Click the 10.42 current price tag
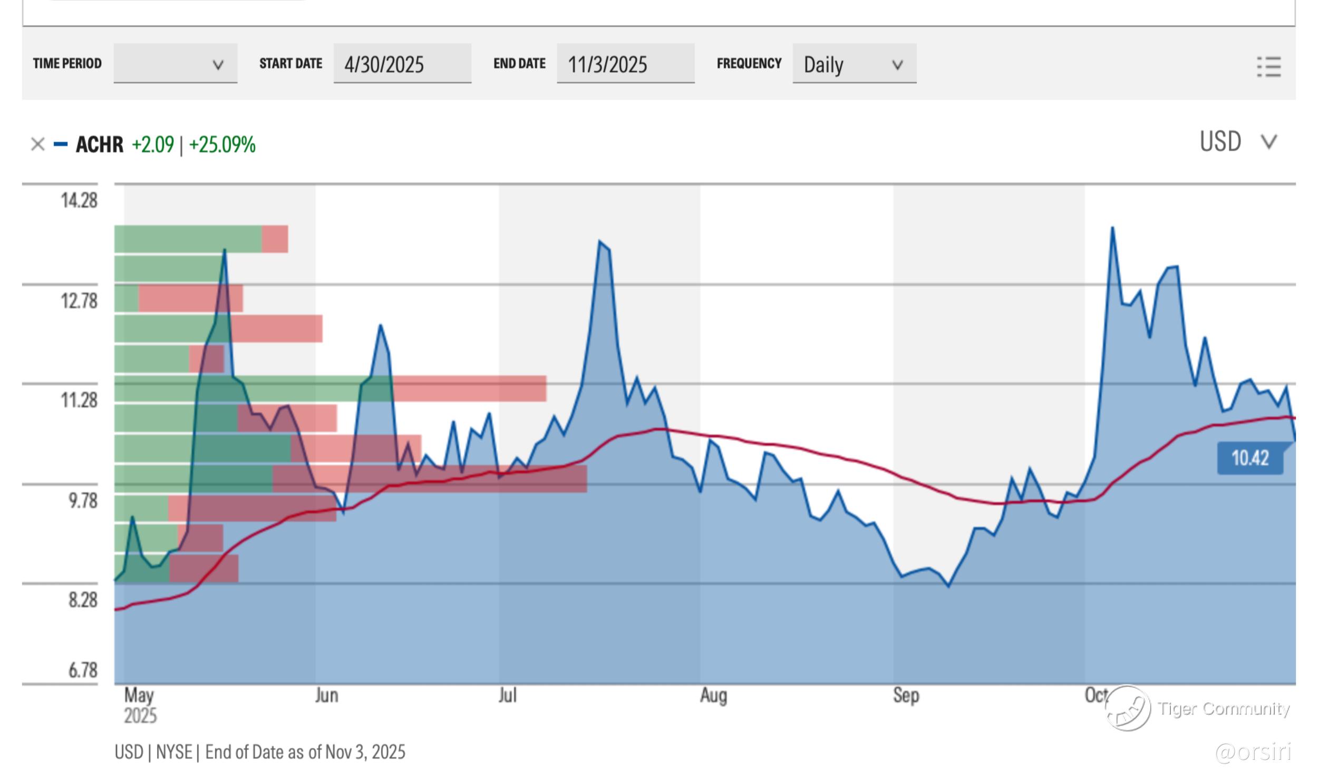This screenshot has height=782, width=1318. [x=1250, y=458]
